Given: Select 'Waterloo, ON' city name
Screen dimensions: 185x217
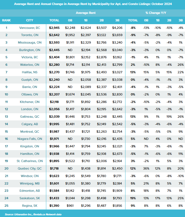Looking at the screenshot, I should pos(30,65).
